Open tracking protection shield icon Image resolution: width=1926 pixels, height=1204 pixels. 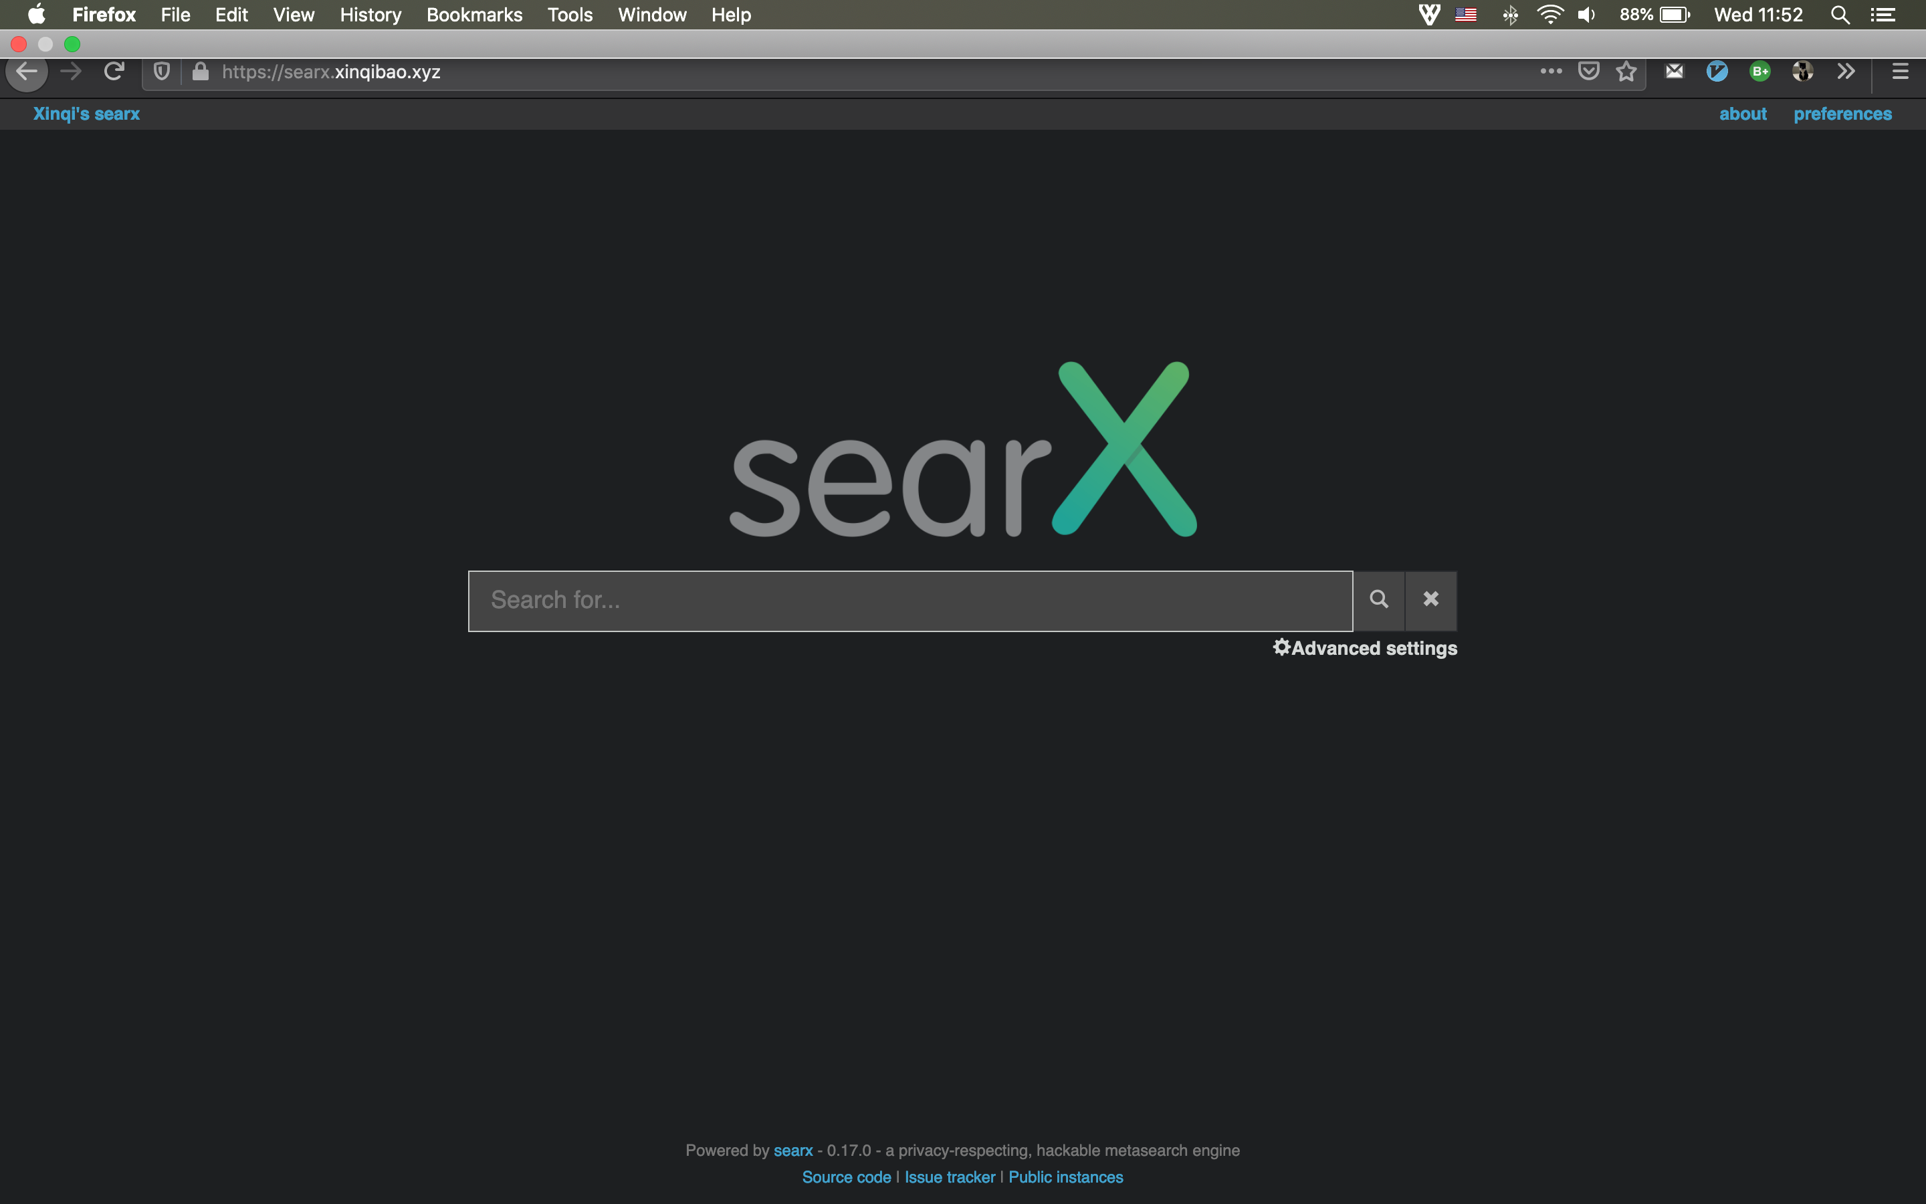pos(162,72)
